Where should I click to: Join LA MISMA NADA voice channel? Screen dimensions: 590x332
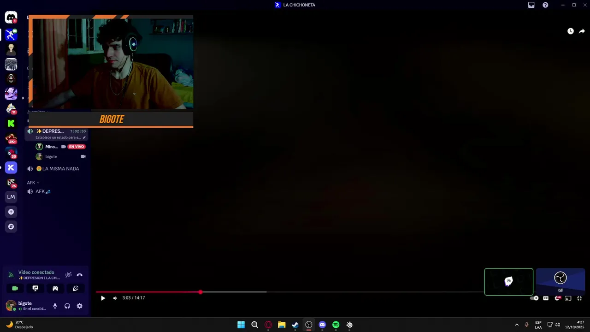57,169
